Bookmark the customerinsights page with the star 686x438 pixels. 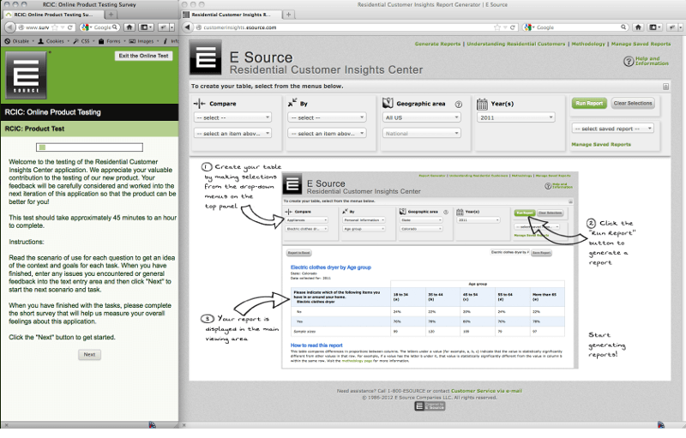click(x=497, y=27)
